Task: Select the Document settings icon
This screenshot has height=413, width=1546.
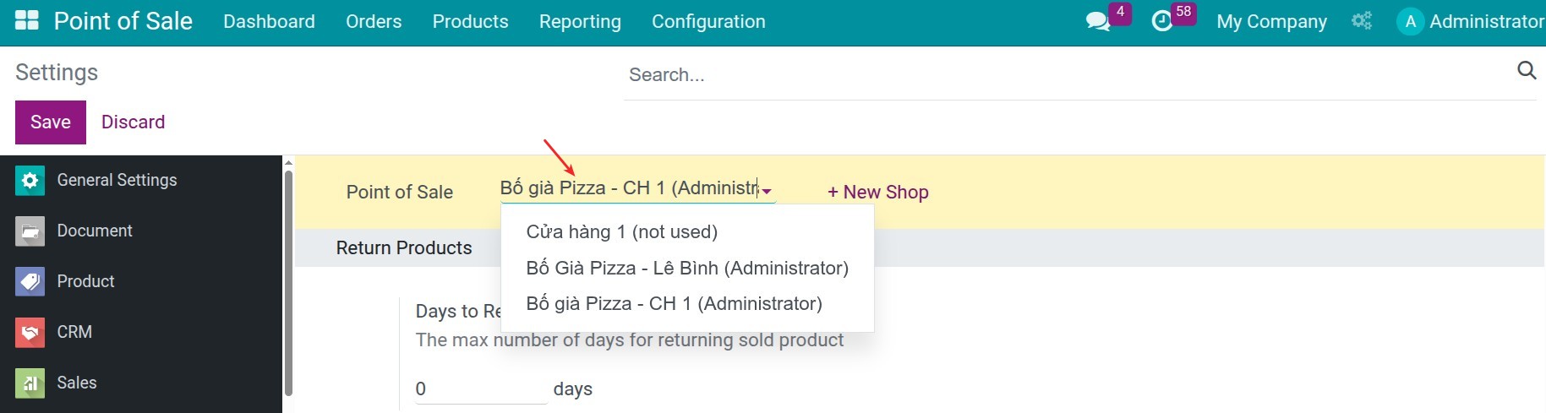Action: point(30,231)
